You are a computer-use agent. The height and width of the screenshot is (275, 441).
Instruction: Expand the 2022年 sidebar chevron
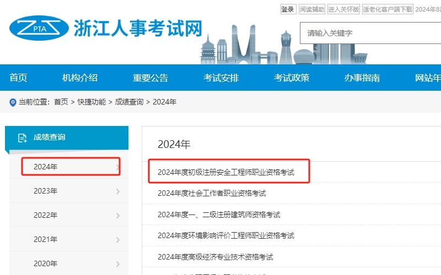(x=117, y=216)
